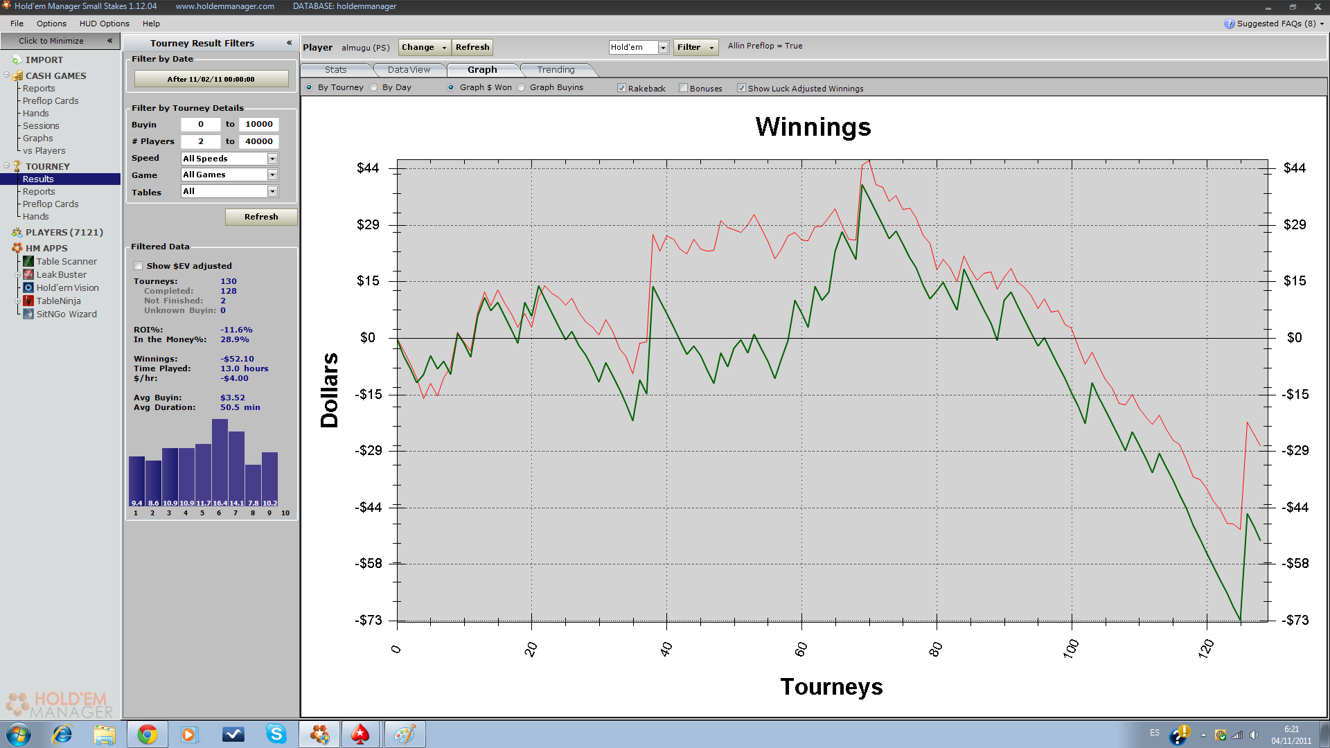Uncheck the Rakeback checkbox

coord(622,88)
